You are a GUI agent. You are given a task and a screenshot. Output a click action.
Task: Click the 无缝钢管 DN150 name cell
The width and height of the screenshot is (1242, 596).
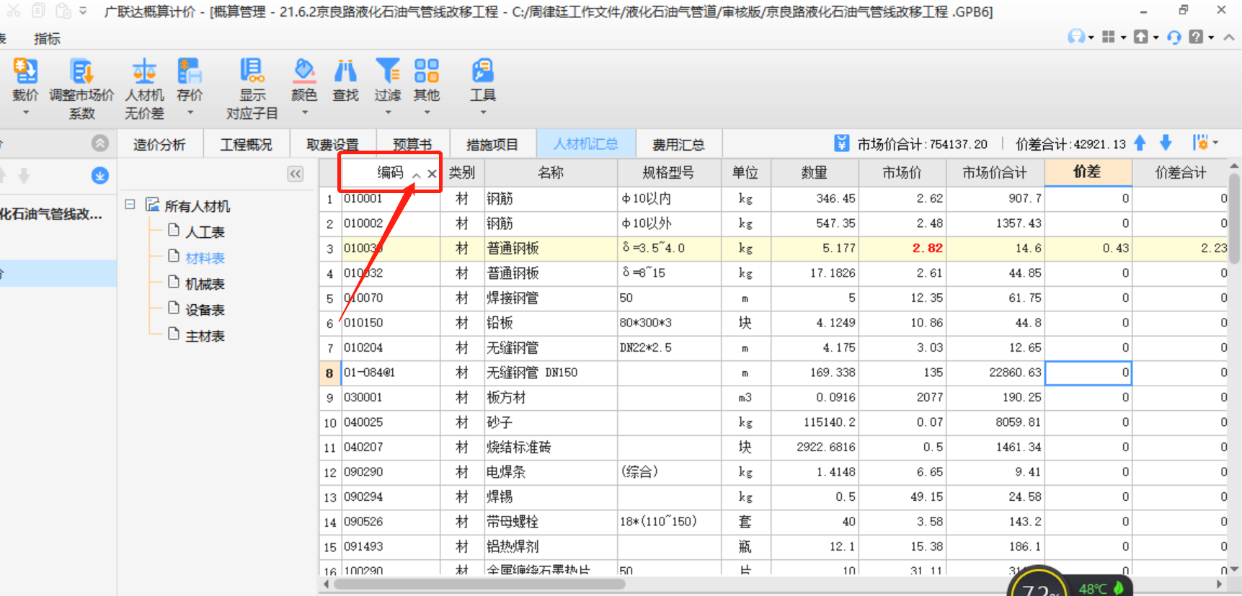tap(551, 373)
